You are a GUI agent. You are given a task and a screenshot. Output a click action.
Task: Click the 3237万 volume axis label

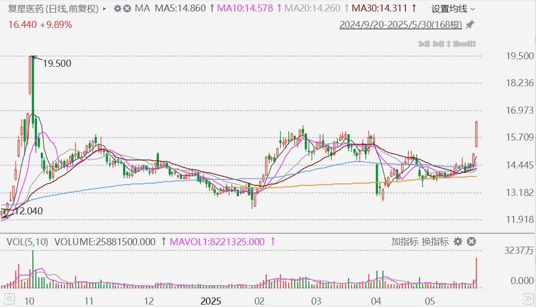point(519,251)
